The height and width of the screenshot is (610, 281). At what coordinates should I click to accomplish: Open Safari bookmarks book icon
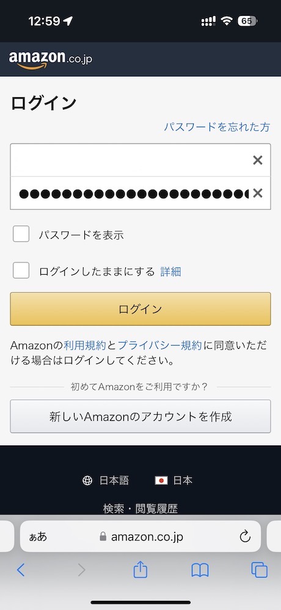point(200,571)
